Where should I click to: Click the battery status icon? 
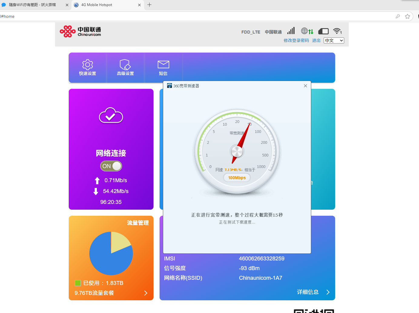click(x=323, y=31)
